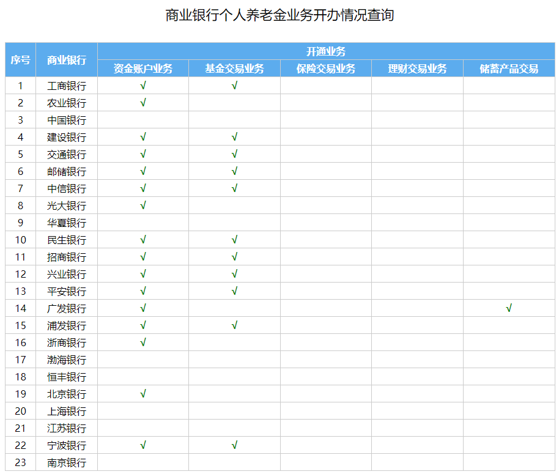Image resolution: width=559 pixels, height=474 pixels.
Task: Select the 恒丰银行 cell
Action: coord(67,377)
